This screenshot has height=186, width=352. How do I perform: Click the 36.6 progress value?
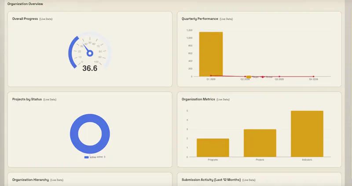[90, 68]
